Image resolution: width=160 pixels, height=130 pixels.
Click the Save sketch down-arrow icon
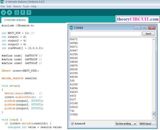click(29, 12)
